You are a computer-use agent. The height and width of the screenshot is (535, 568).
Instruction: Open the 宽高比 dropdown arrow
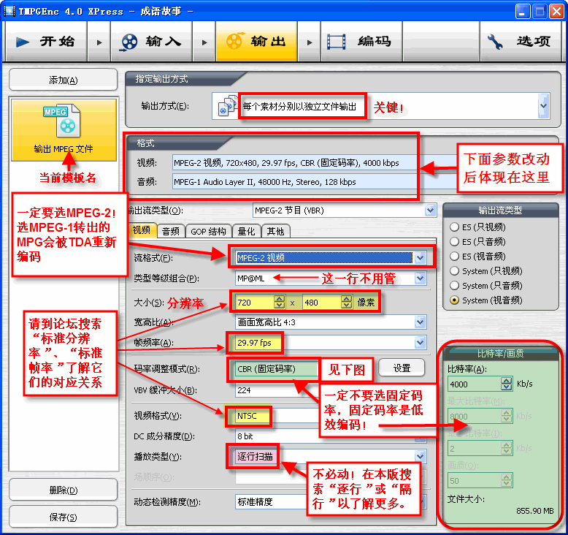pyautogui.click(x=421, y=322)
